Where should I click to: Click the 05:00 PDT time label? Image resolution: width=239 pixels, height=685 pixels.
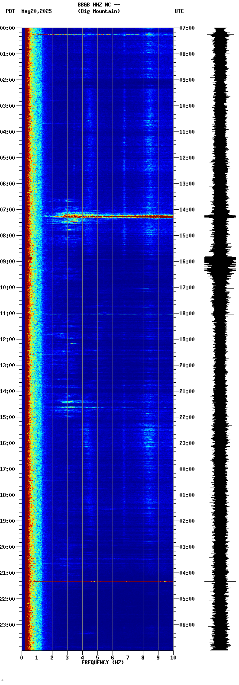[7, 158]
